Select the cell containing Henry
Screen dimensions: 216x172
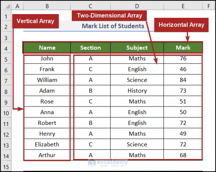(x=47, y=134)
